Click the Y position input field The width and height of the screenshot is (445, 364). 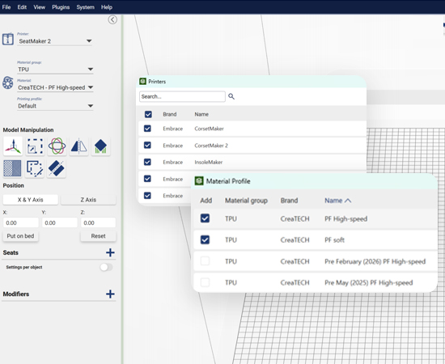coord(60,222)
